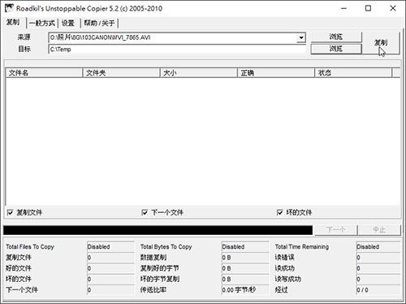Click Disabled value next to Total Files To Copy

click(x=110, y=247)
